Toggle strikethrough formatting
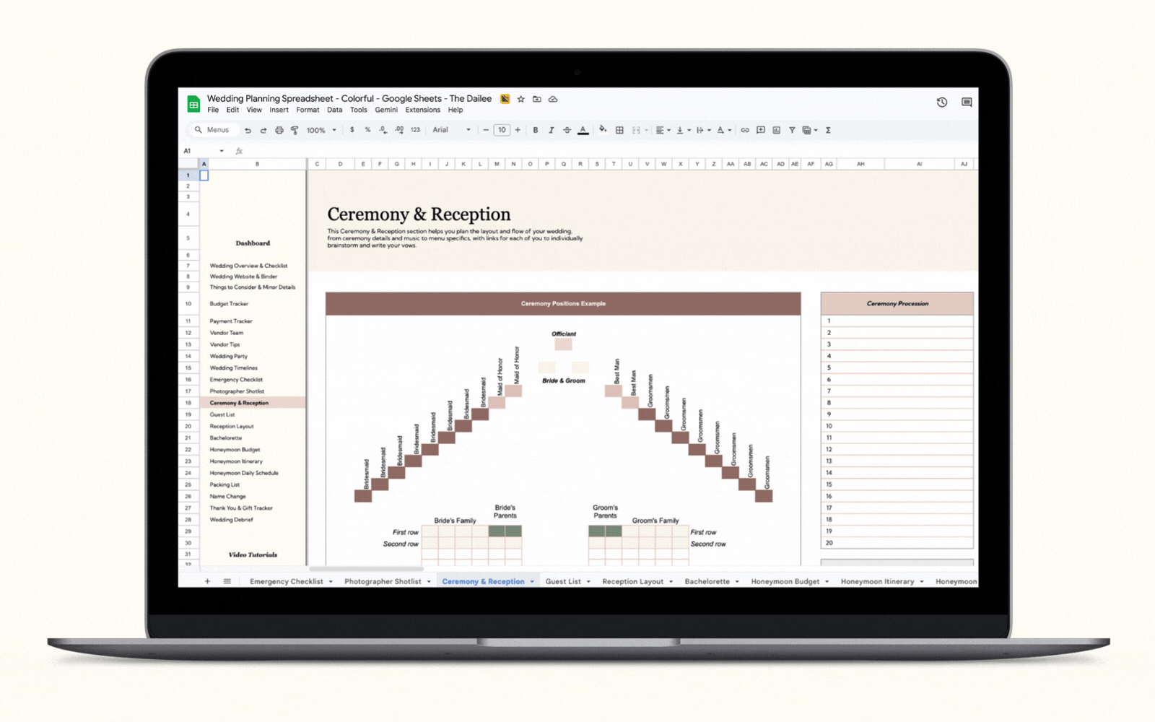Screen dimensions: 1155x722 coord(567,131)
